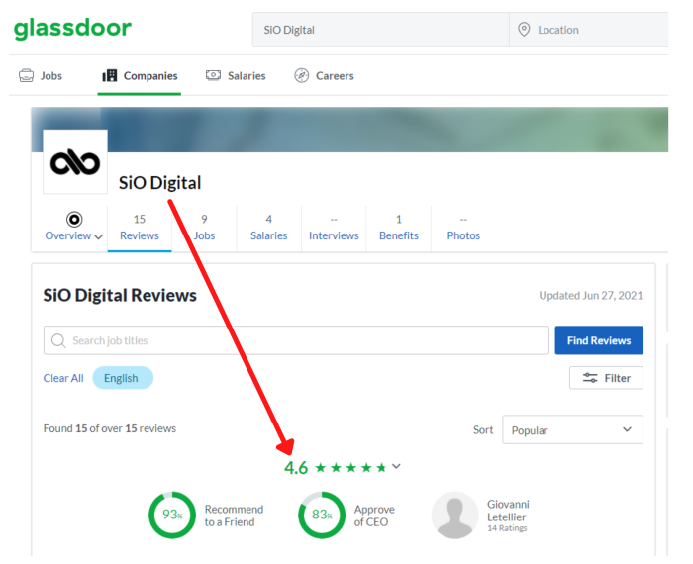Image resolution: width=693 pixels, height=564 pixels.
Task: Open the Salaries navigation tab
Action: pos(236,76)
